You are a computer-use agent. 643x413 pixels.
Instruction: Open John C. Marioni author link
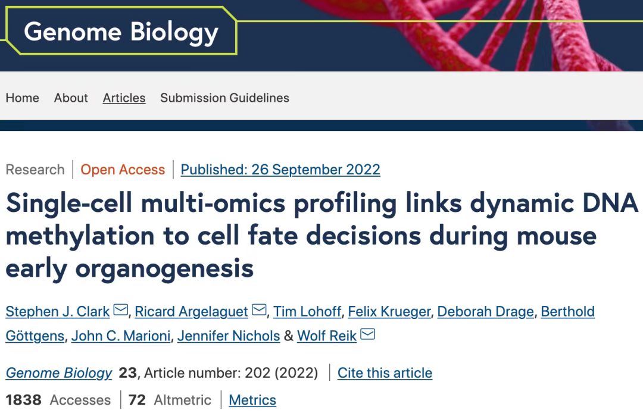coord(121,336)
